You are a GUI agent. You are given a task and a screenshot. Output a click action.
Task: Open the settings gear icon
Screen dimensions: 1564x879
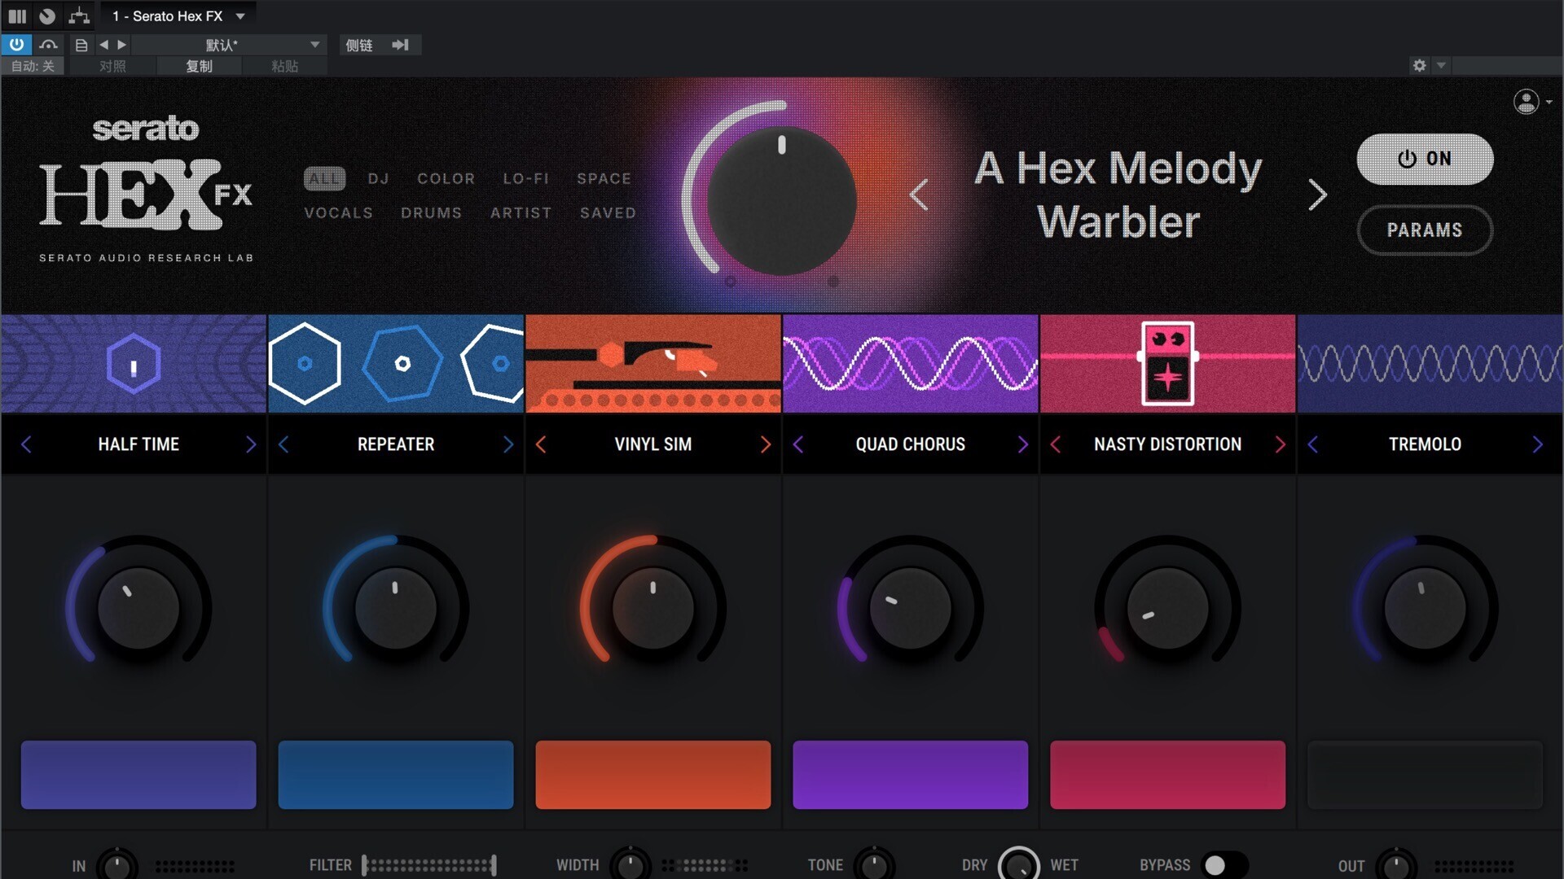[1420, 65]
